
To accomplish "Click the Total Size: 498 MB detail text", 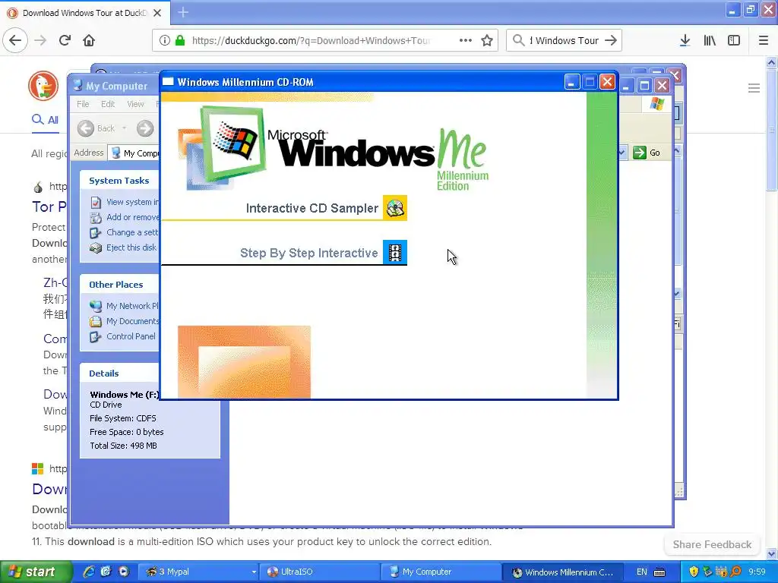I will click(x=123, y=446).
